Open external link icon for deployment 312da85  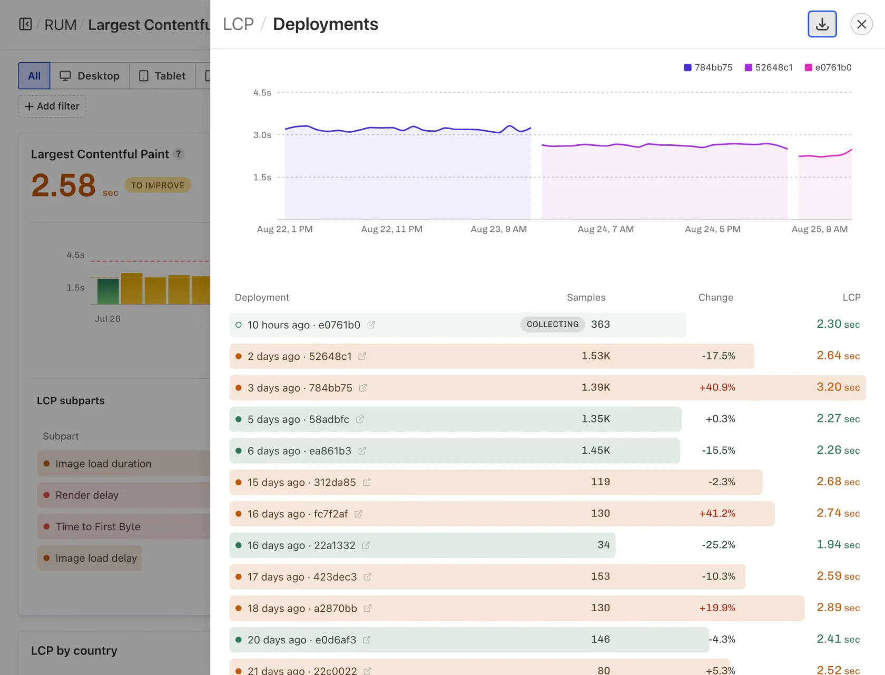367,482
